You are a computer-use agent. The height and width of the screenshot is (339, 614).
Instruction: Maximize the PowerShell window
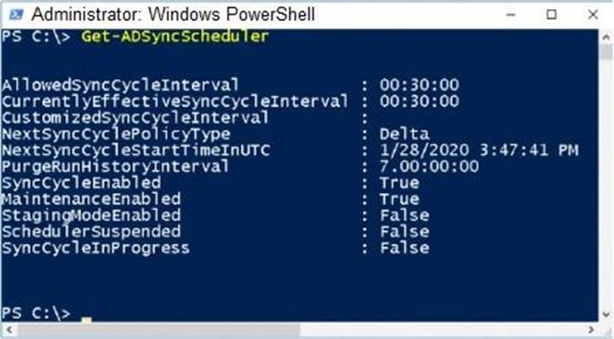tap(551, 15)
